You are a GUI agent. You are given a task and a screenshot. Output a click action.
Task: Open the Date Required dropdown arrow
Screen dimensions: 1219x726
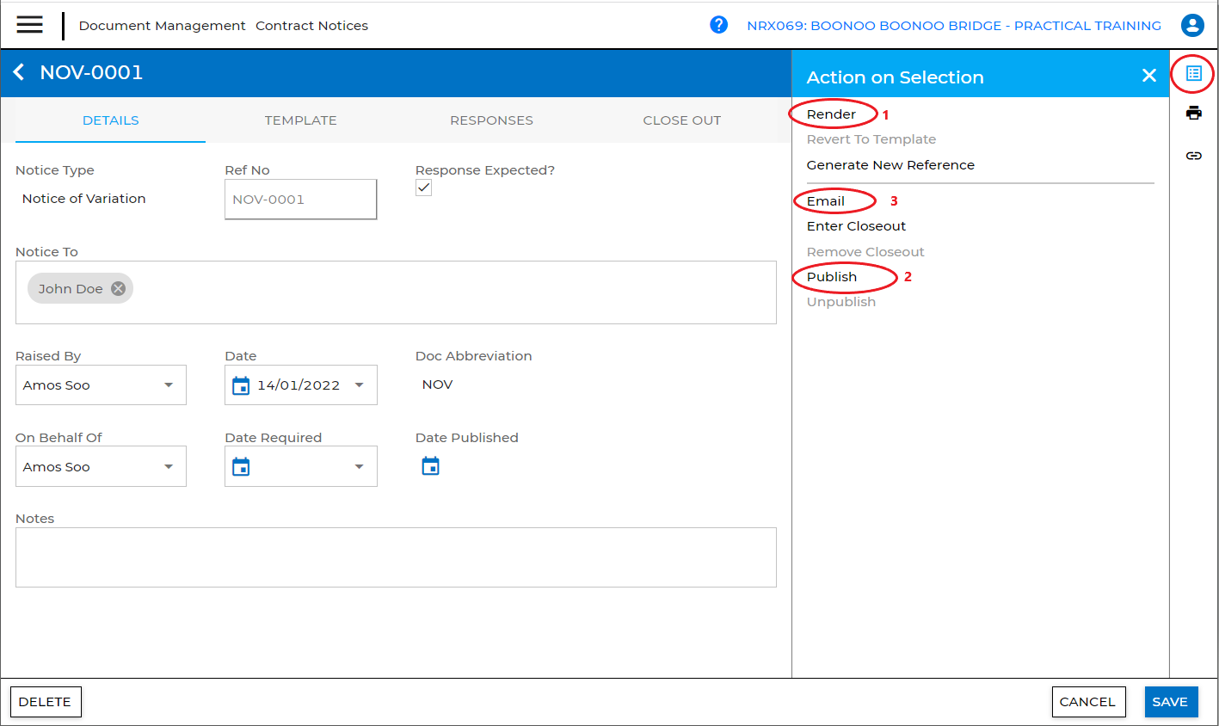359,466
